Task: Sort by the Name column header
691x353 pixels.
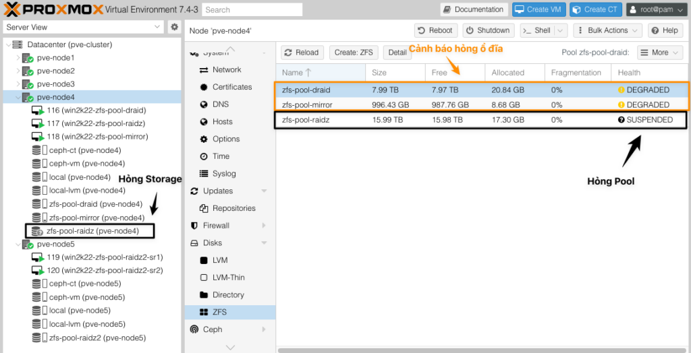Action: (321, 73)
